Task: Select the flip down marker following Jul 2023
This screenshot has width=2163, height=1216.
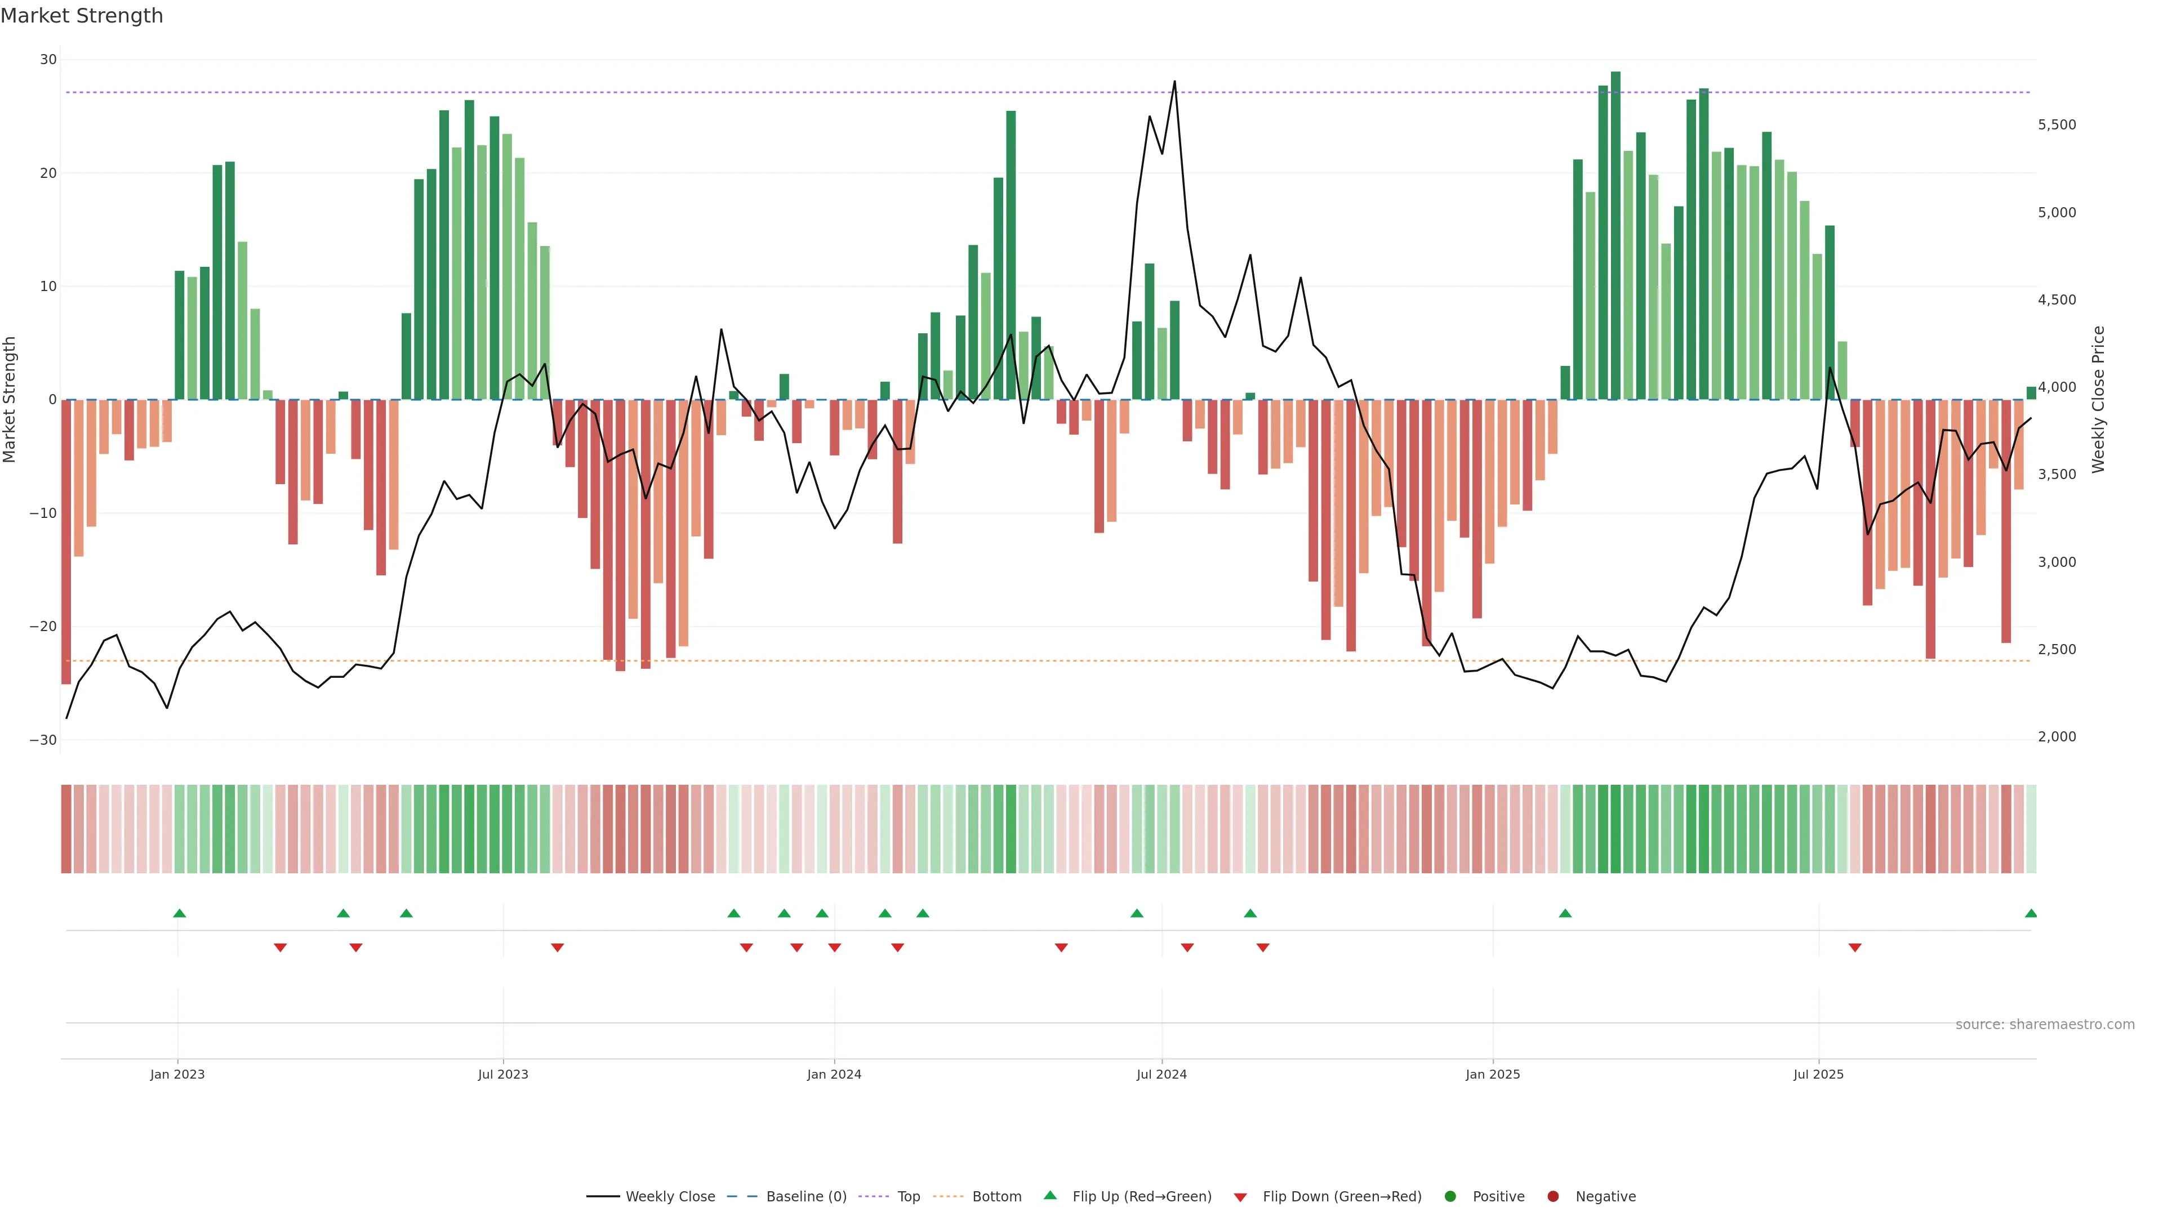Action: coord(558,947)
